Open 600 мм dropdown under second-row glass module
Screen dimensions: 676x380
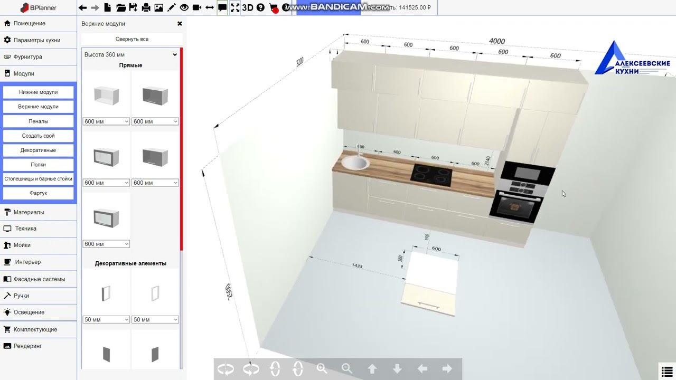(106, 183)
